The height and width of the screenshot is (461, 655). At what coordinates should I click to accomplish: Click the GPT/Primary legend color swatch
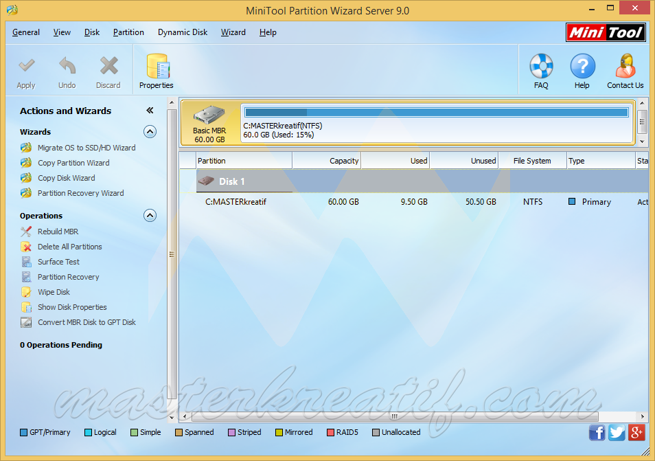click(x=23, y=433)
